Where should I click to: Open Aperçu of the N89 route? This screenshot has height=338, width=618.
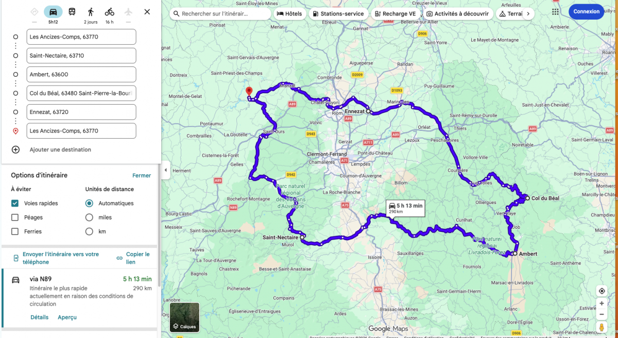coord(67,317)
